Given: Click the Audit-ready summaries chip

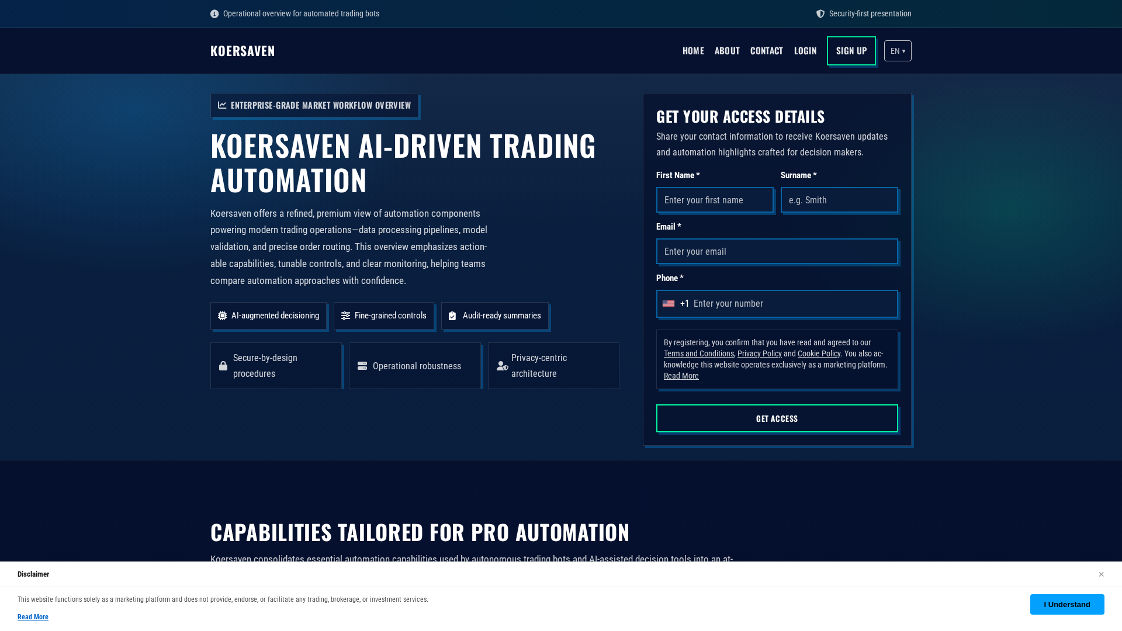Looking at the screenshot, I should pyautogui.click(x=495, y=315).
